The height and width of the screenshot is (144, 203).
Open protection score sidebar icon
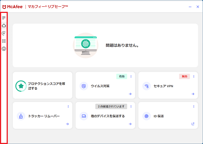coord(4,33)
